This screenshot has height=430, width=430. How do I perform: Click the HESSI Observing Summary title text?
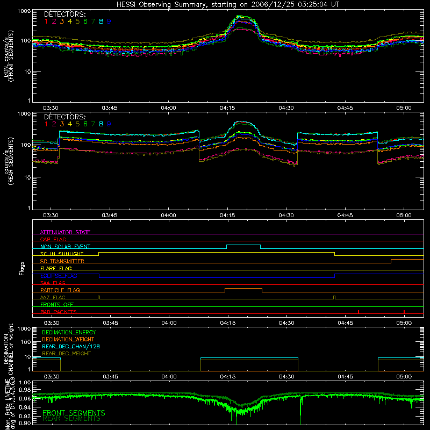[227, 4]
